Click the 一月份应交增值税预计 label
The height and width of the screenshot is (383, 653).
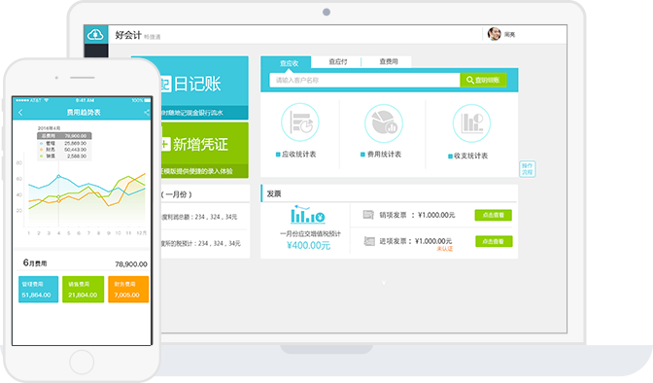pos(310,234)
